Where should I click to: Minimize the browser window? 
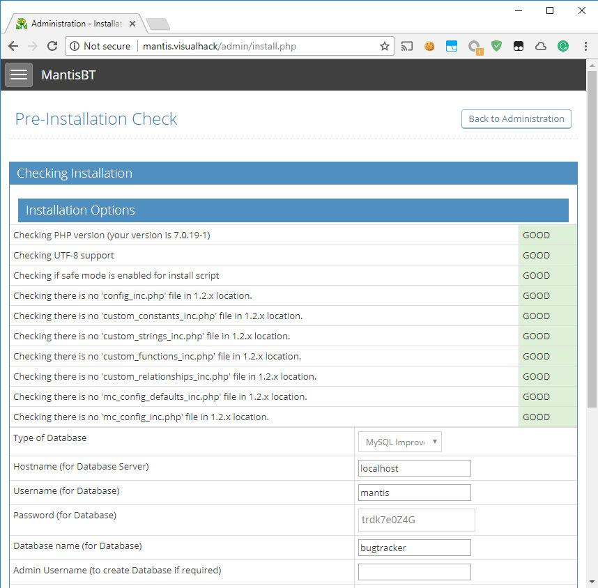(x=519, y=10)
